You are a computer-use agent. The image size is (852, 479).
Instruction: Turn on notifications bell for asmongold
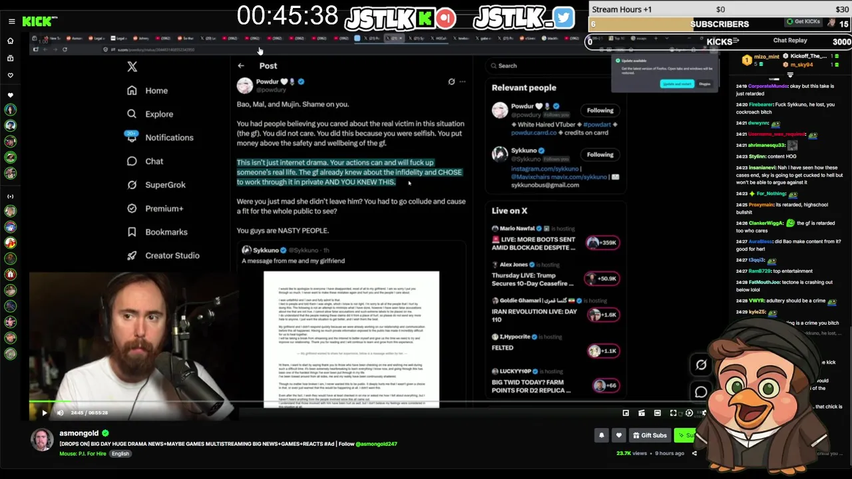(x=601, y=435)
